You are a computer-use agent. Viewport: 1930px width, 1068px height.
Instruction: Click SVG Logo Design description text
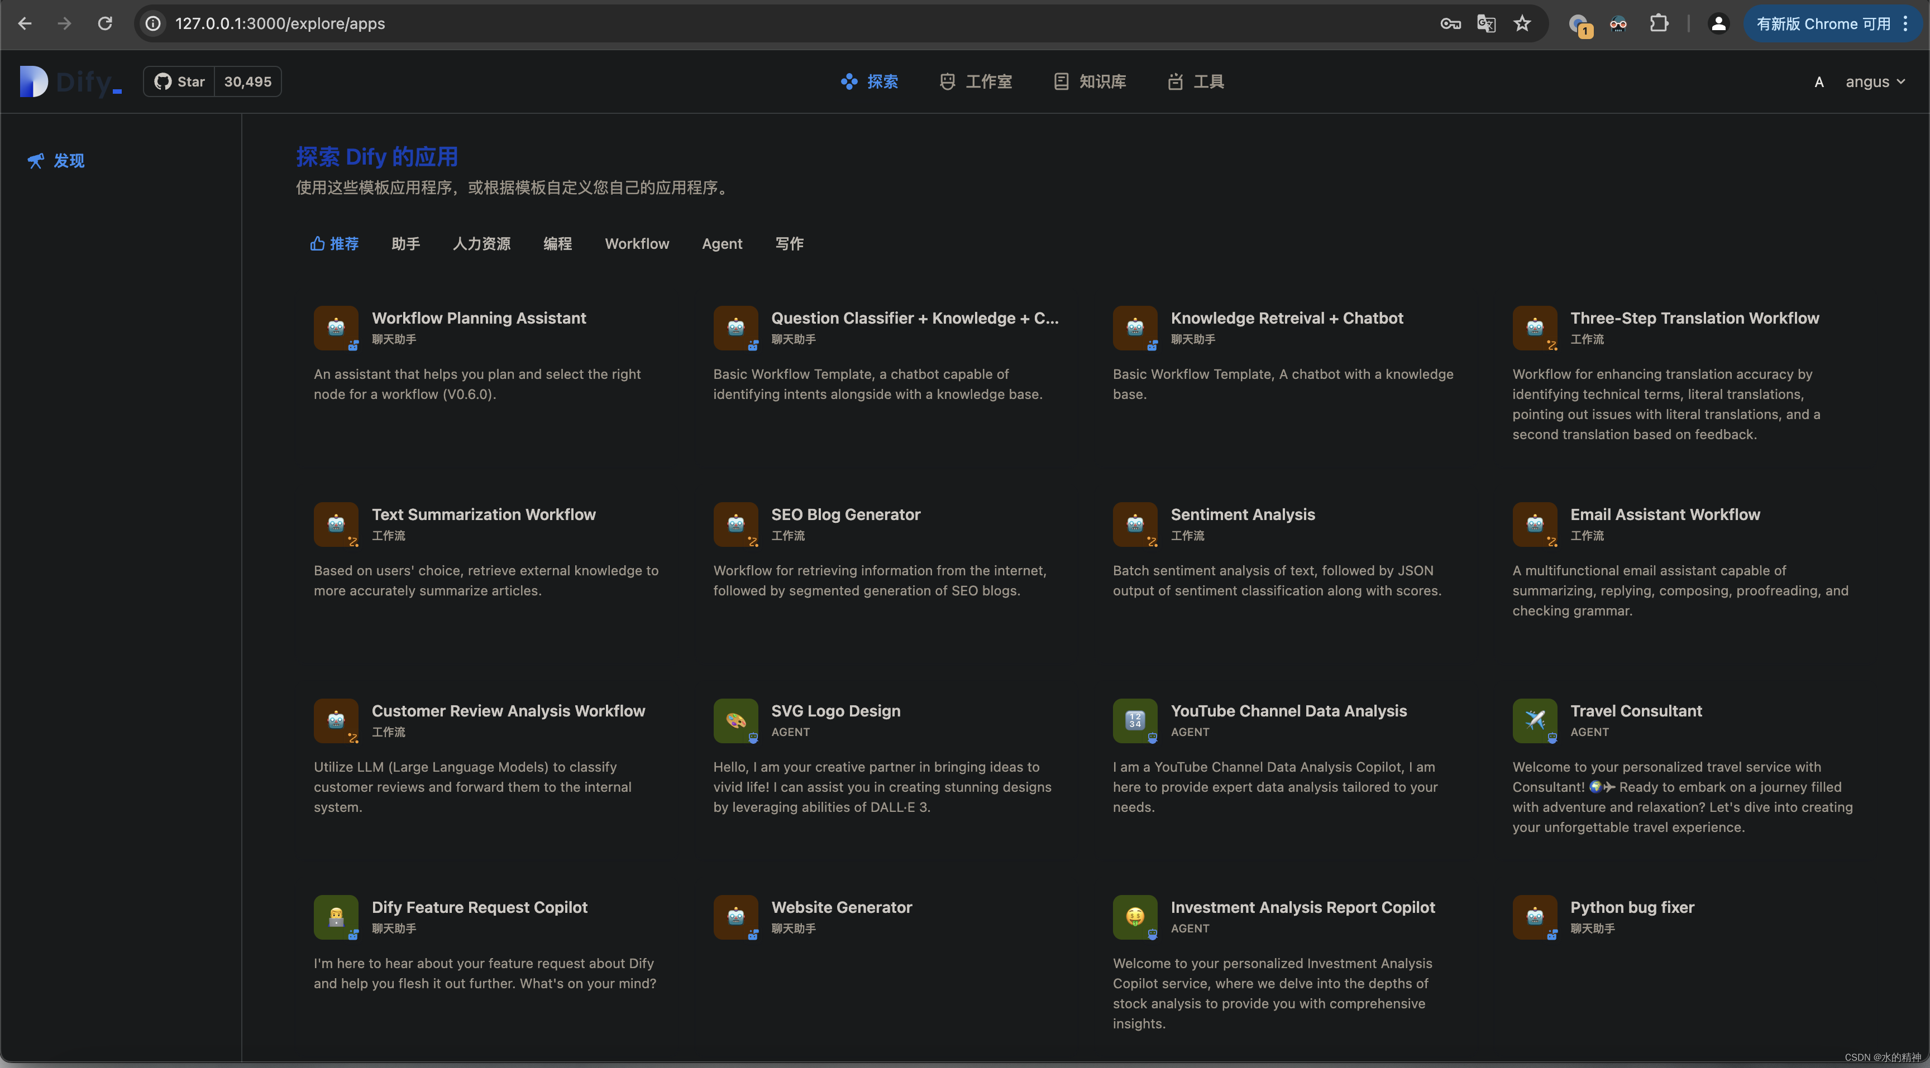[x=882, y=787]
